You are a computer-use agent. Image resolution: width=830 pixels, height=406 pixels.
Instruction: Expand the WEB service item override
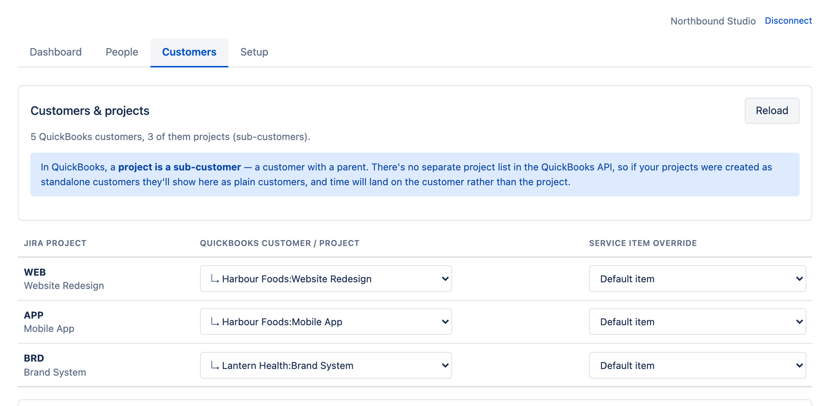697,279
